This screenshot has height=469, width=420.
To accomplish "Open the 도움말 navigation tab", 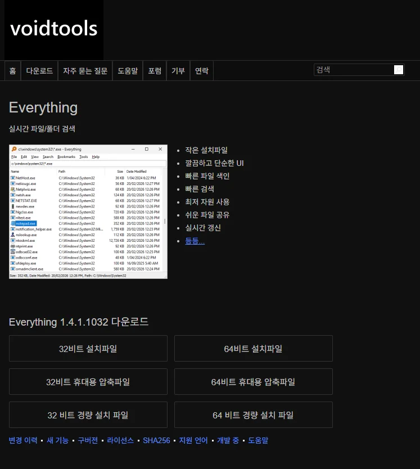I will pyautogui.click(x=128, y=71).
